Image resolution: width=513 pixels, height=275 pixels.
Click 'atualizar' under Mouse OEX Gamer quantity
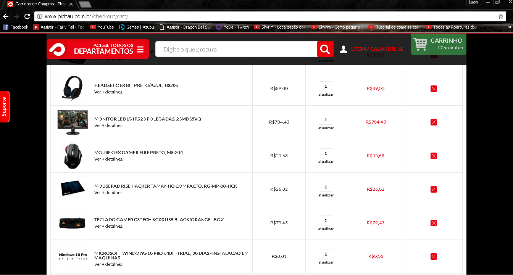[x=326, y=162]
